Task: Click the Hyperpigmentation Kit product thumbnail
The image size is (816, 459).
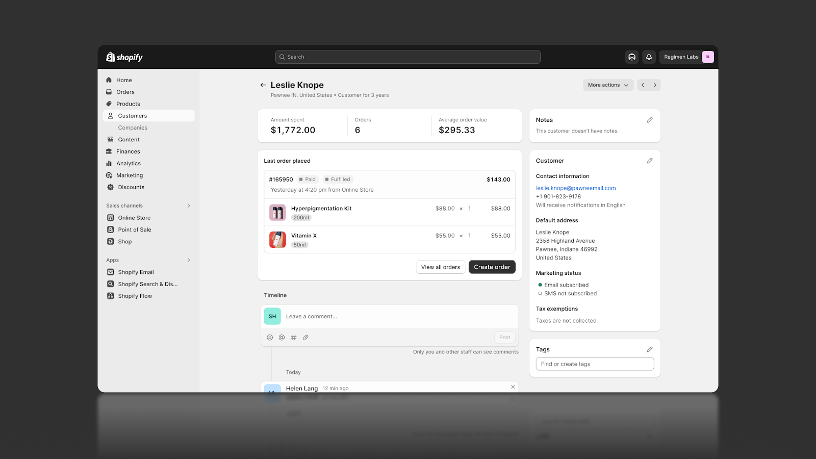Action: [x=277, y=212]
